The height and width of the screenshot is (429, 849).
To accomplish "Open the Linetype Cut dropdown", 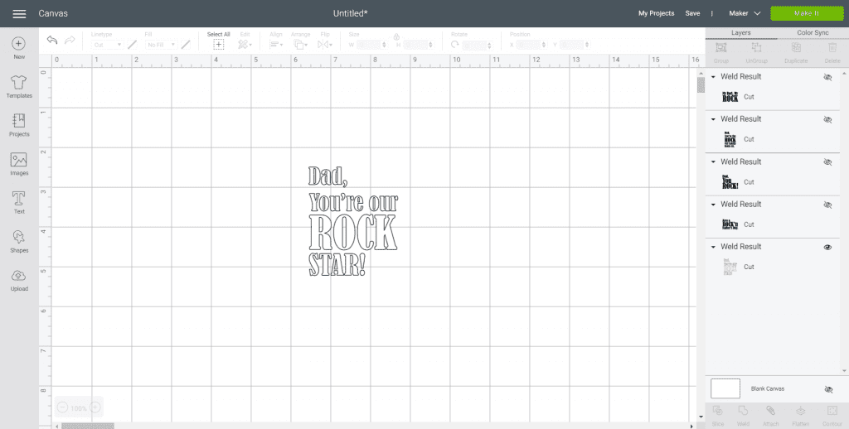I will coord(107,45).
